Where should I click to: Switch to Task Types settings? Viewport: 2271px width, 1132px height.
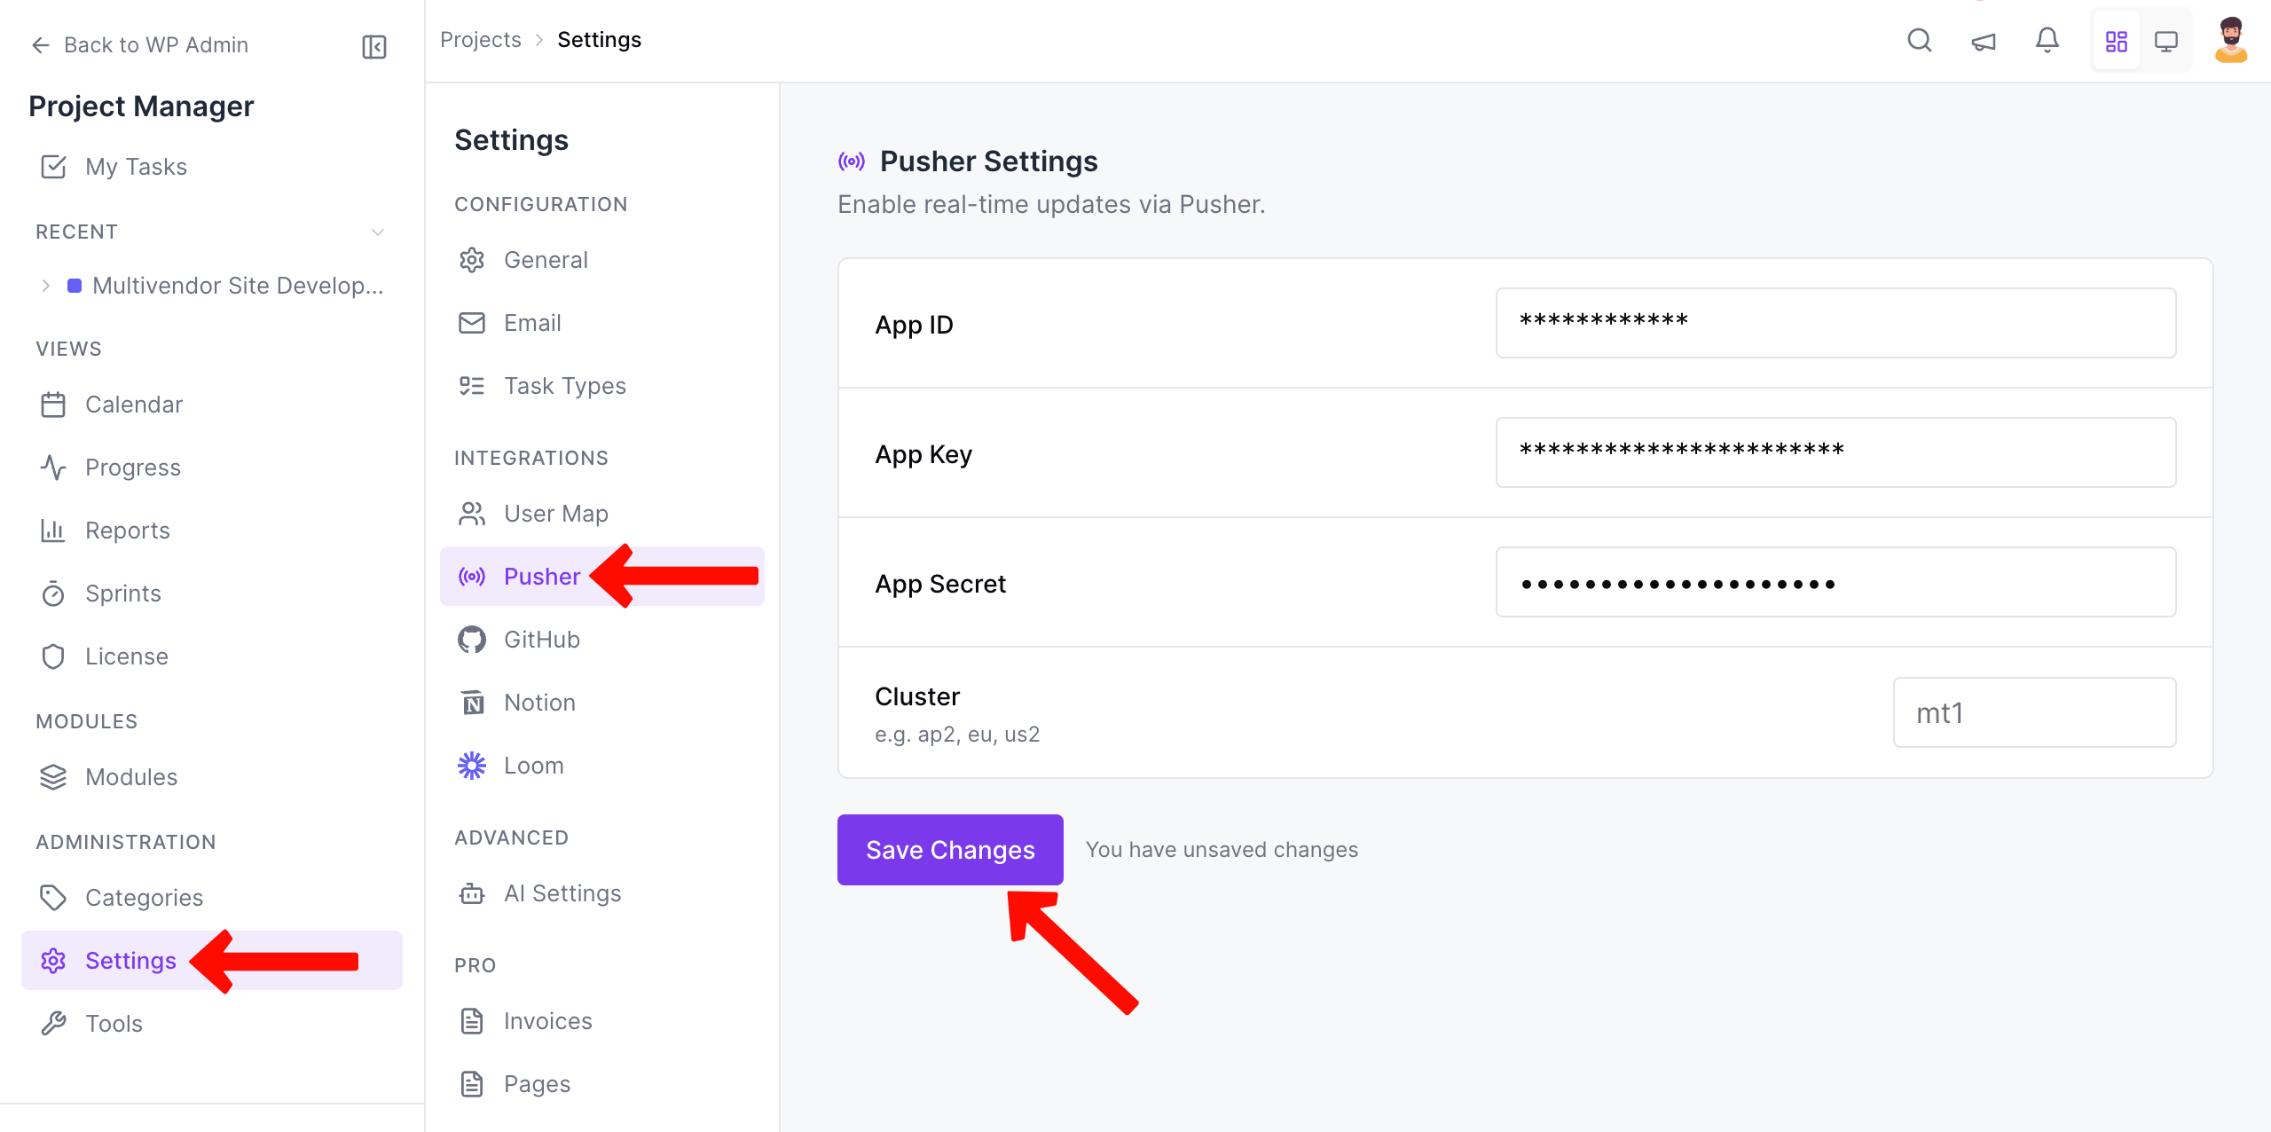[x=563, y=385]
